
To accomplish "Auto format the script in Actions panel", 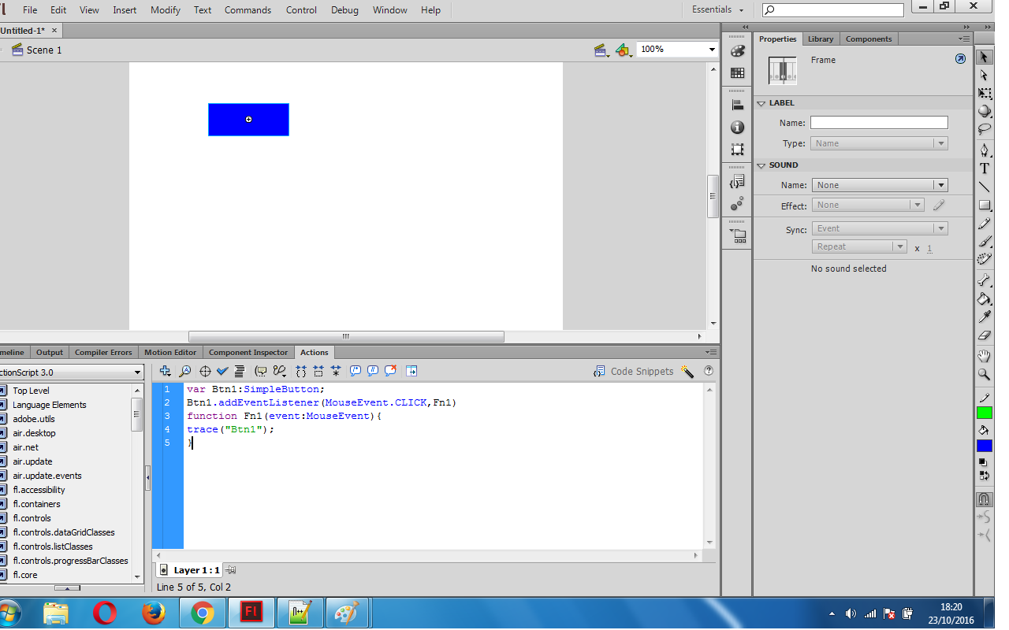I will 238,371.
